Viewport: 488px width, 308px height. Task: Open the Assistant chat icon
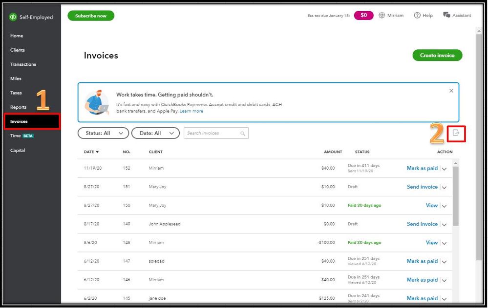[446, 15]
